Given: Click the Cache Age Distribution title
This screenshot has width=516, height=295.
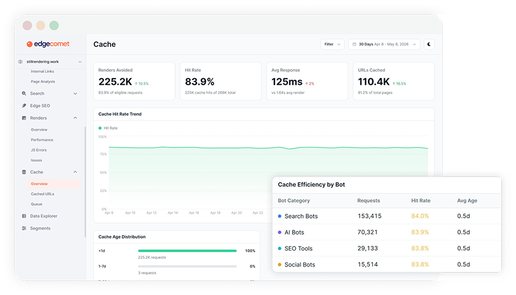Looking at the screenshot, I should pos(122,236).
